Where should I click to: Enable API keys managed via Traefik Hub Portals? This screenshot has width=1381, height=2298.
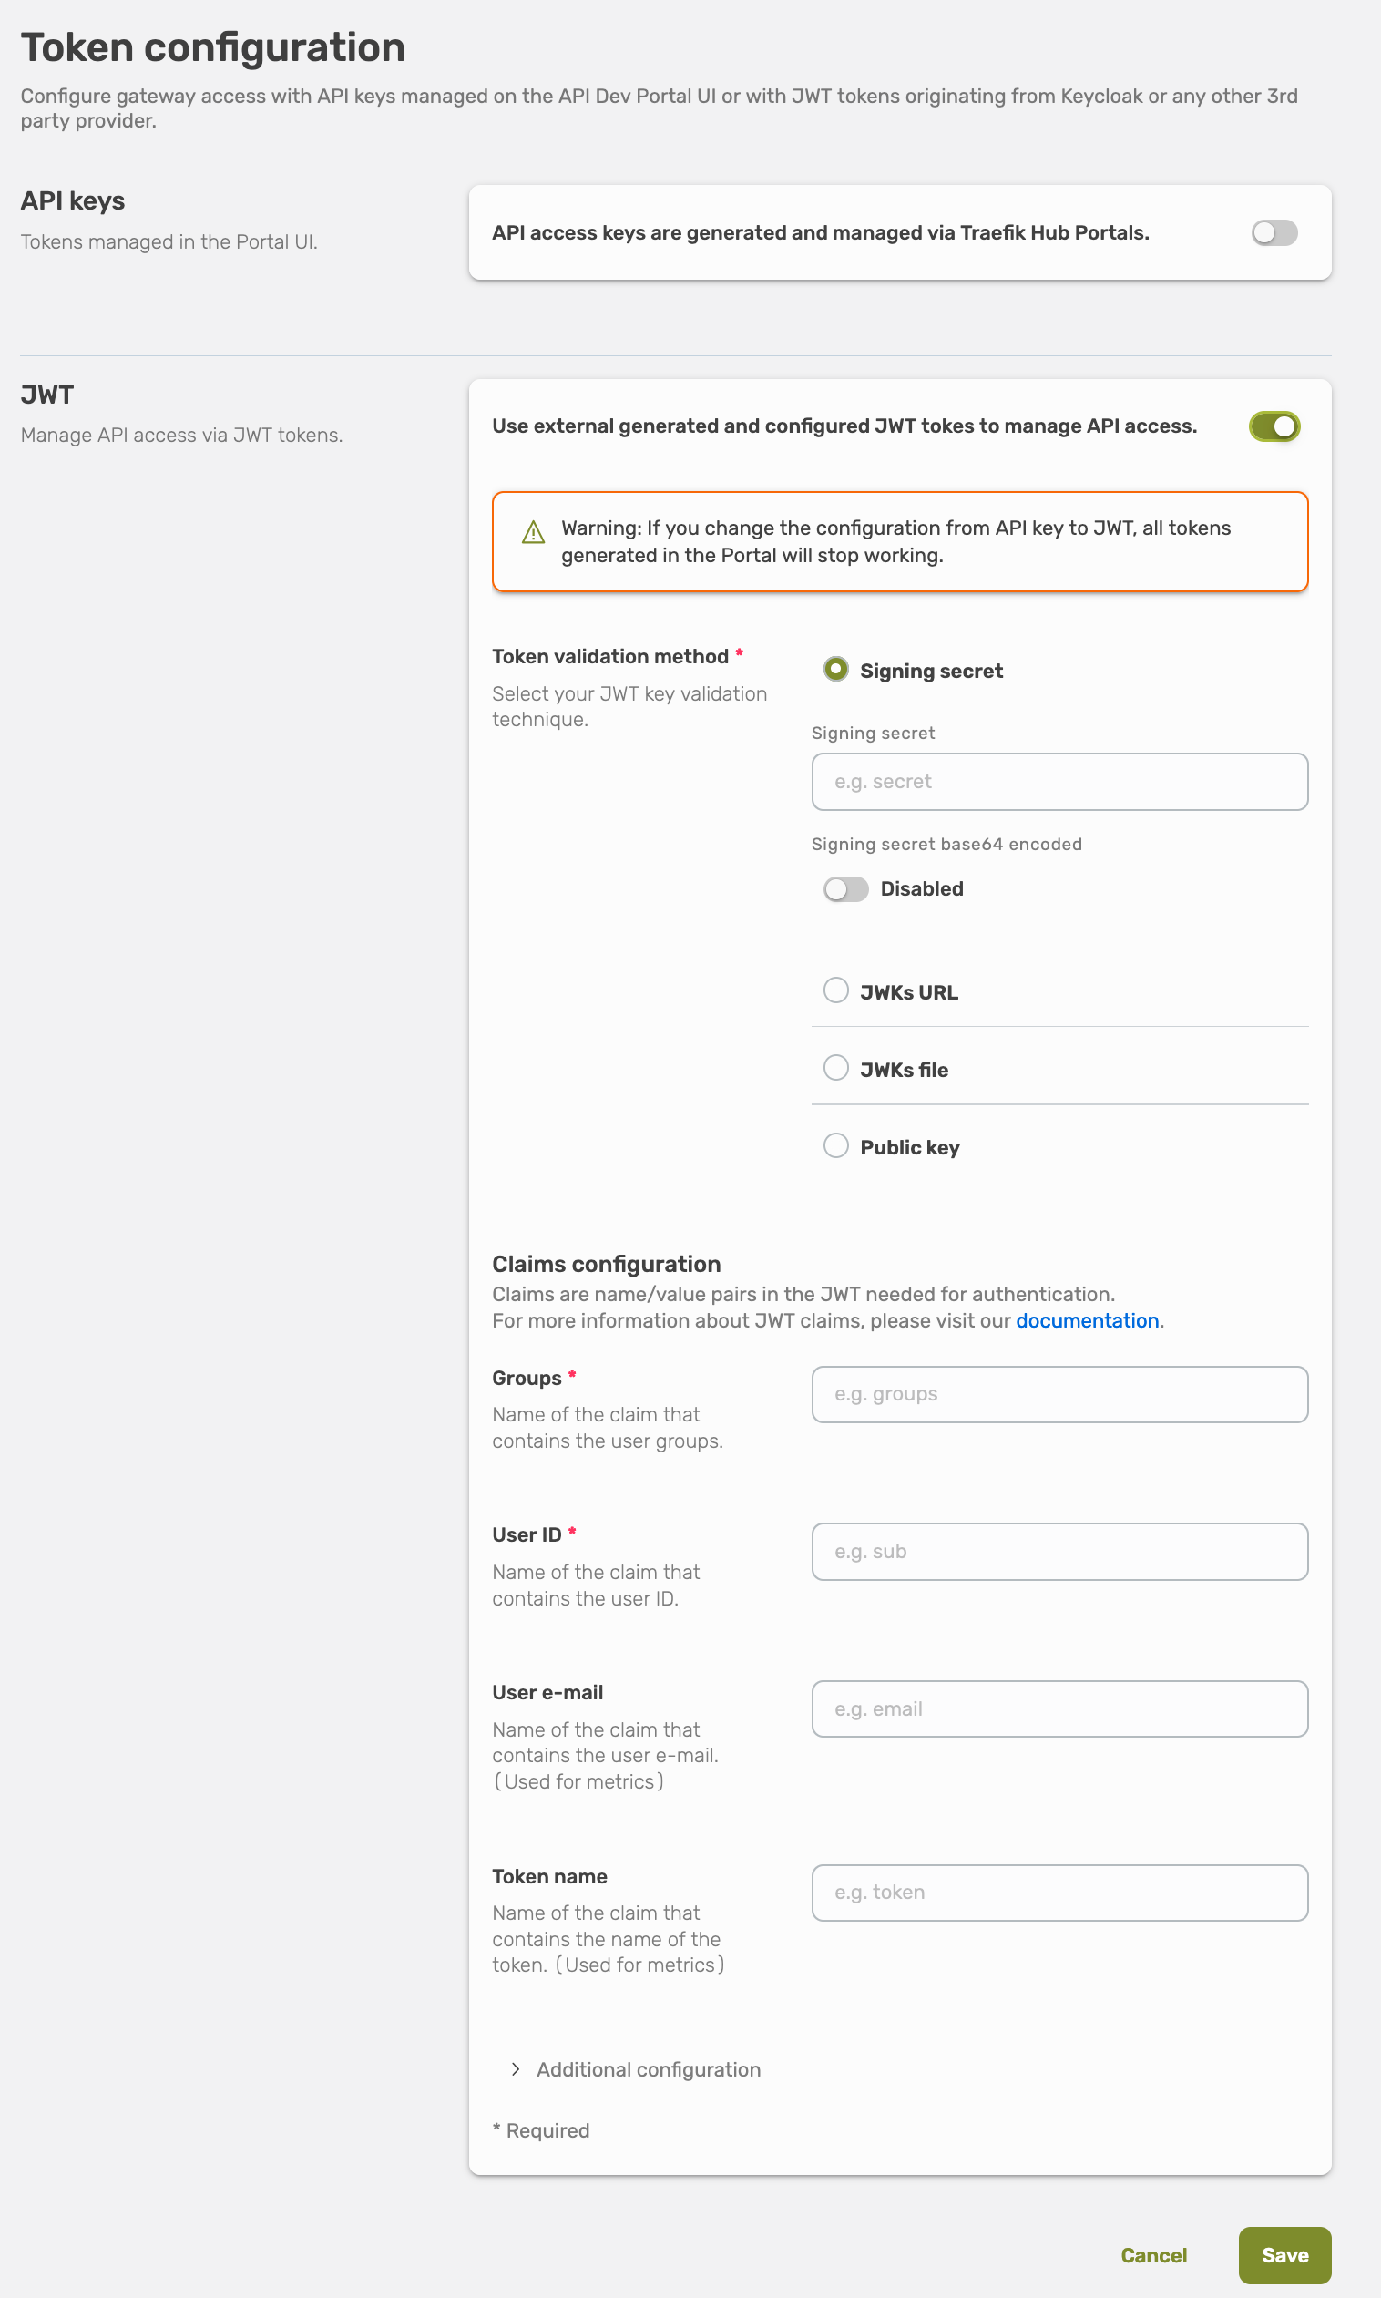[x=1274, y=232]
